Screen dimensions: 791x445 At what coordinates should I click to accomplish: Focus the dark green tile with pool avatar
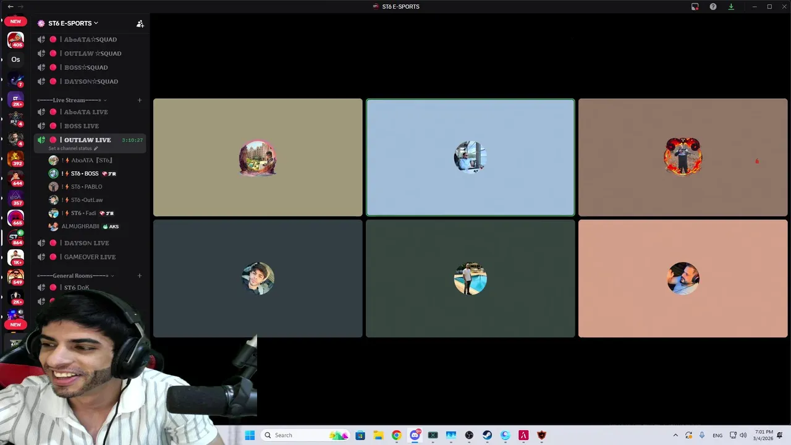pyautogui.click(x=470, y=279)
